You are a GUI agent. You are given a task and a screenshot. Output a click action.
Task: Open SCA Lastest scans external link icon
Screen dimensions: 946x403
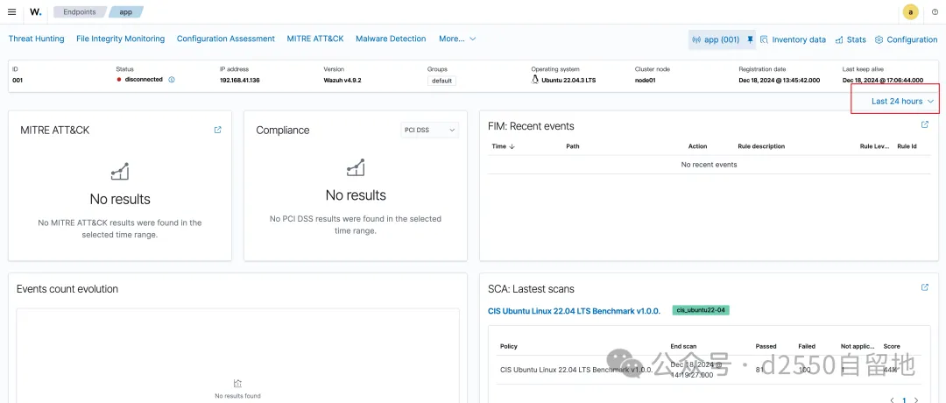point(925,287)
